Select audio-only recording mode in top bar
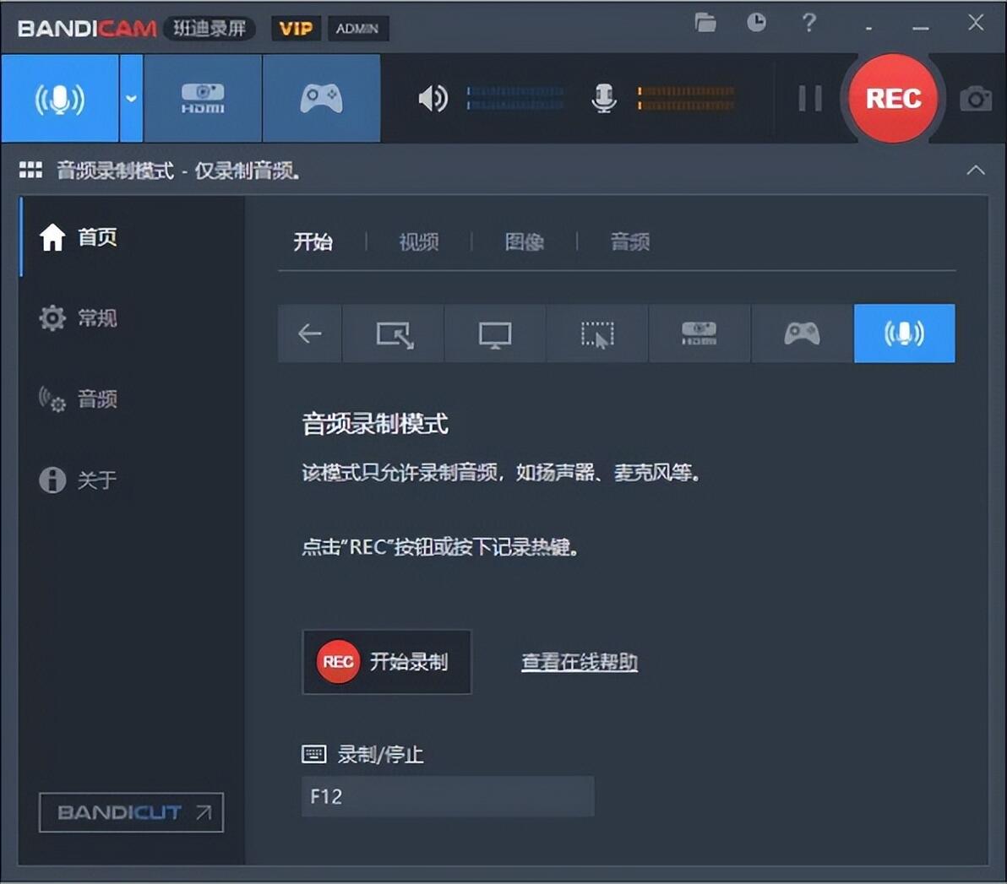The width and height of the screenshot is (1007, 884). point(60,98)
